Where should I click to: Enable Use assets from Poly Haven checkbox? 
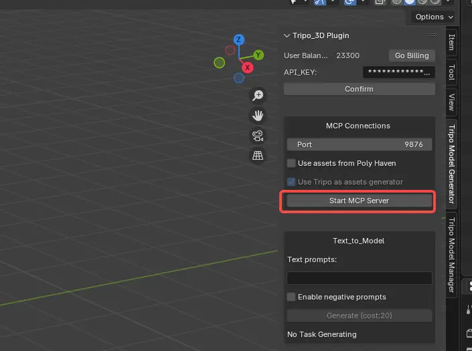pyautogui.click(x=291, y=163)
